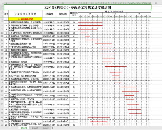Image resolution: width=162 pixels, height=130 pixels.
Task: Click the red Gantt bar for item 14
Action: click(x=116, y=66)
